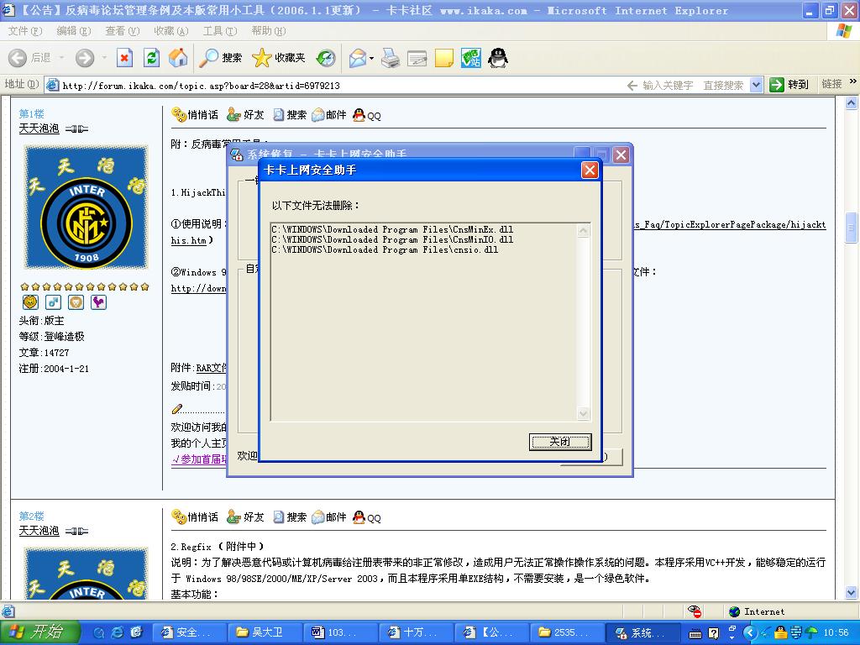Open the 查看(V) menu
The image size is (860, 645).
123,31
